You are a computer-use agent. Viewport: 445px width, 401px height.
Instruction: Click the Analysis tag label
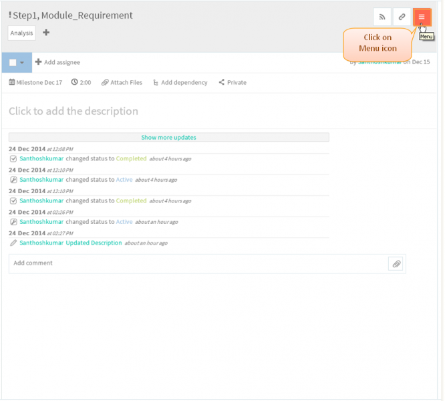[x=22, y=33]
